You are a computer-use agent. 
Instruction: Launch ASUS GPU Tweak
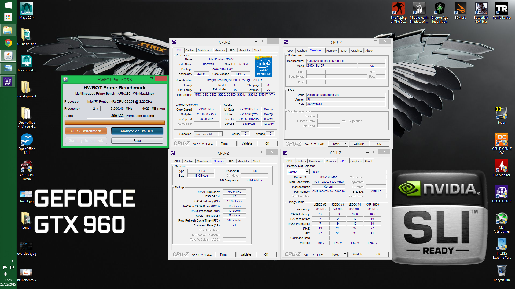27,170
